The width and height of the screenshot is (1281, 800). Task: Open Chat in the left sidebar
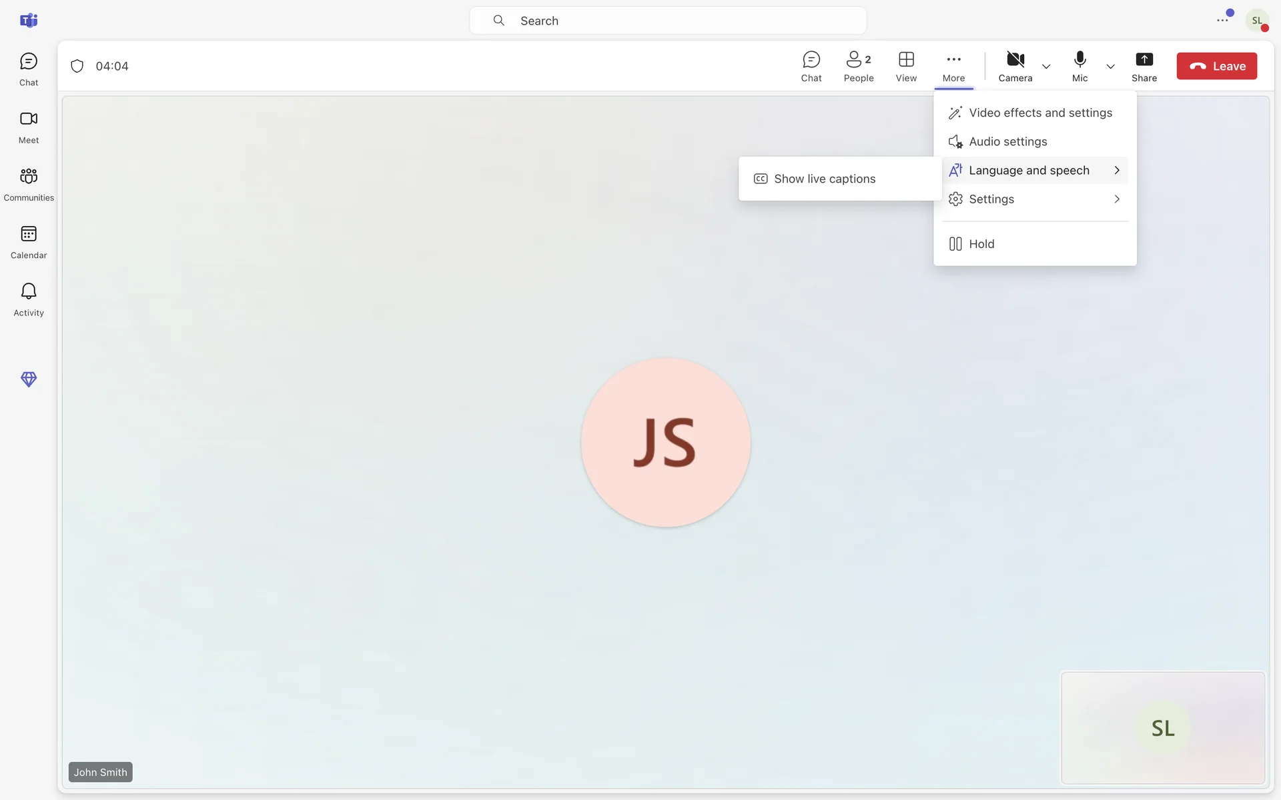[x=29, y=69]
